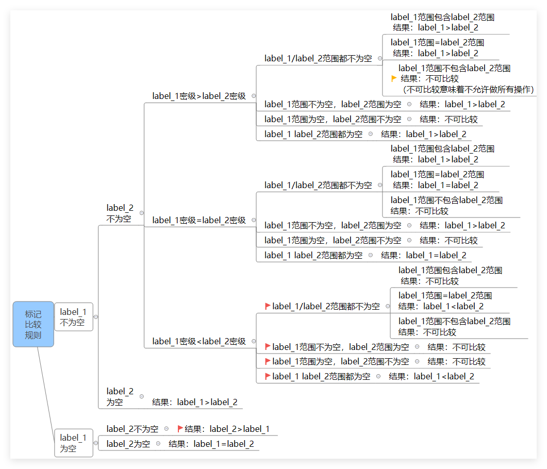This screenshot has width=547, height=469.
Task: Click red flag before flagged label_1范围不为空，label_2范围为空
Action: pos(268,347)
